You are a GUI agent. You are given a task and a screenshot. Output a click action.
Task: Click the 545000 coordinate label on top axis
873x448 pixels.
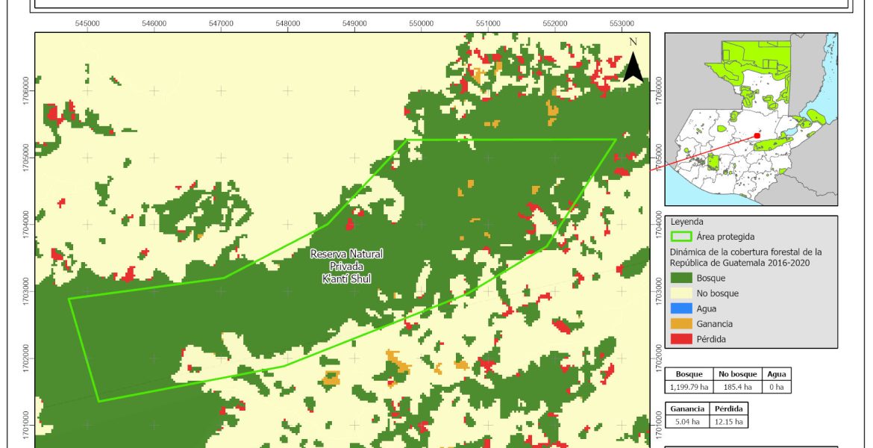pos(88,23)
